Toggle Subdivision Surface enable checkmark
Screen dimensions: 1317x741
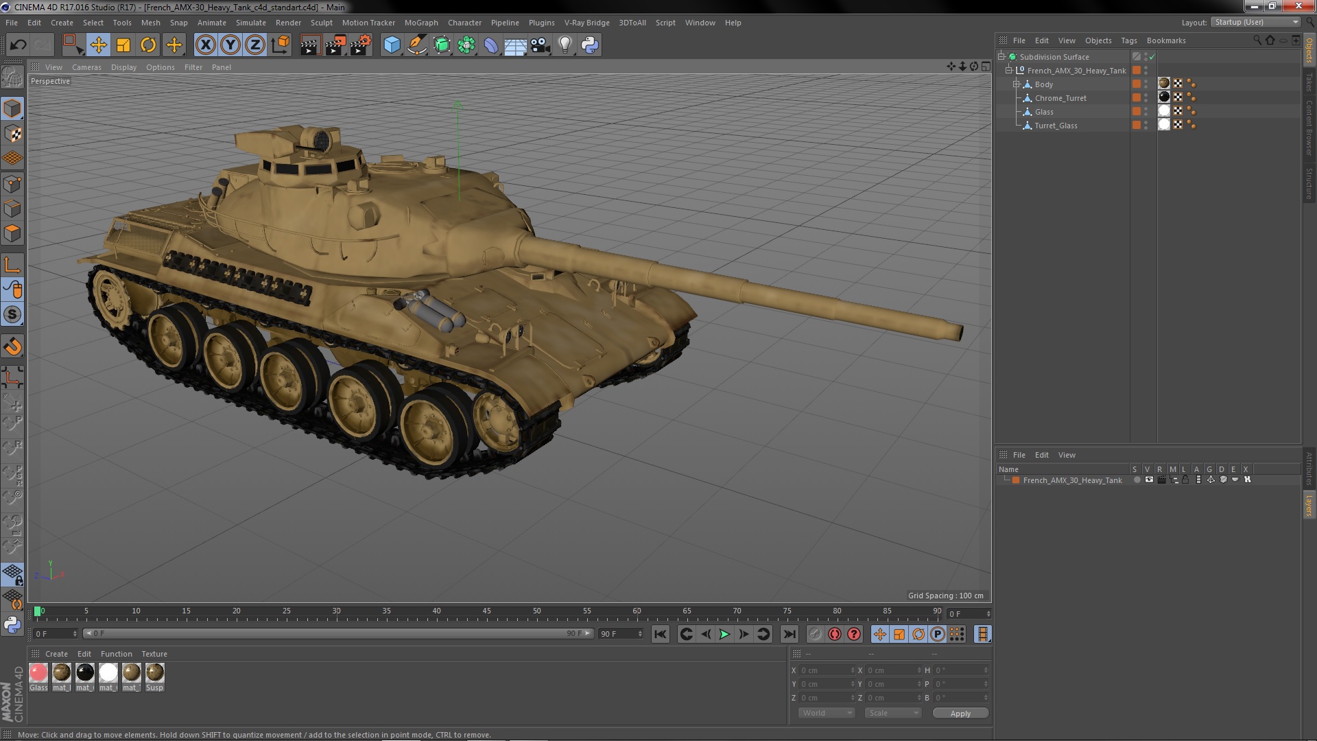[x=1152, y=57]
